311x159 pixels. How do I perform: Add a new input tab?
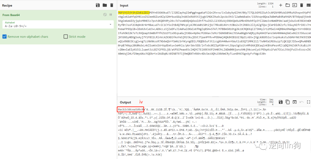(x=281, y=5)
